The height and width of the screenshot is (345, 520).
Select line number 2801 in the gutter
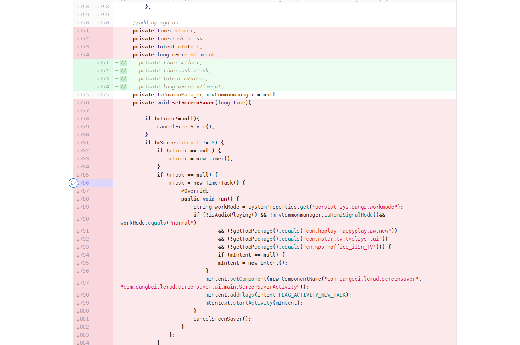[x=83, y=319]
